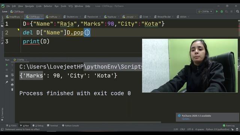Open the VCS menu
240x135 pixels.
click(70, 6)
